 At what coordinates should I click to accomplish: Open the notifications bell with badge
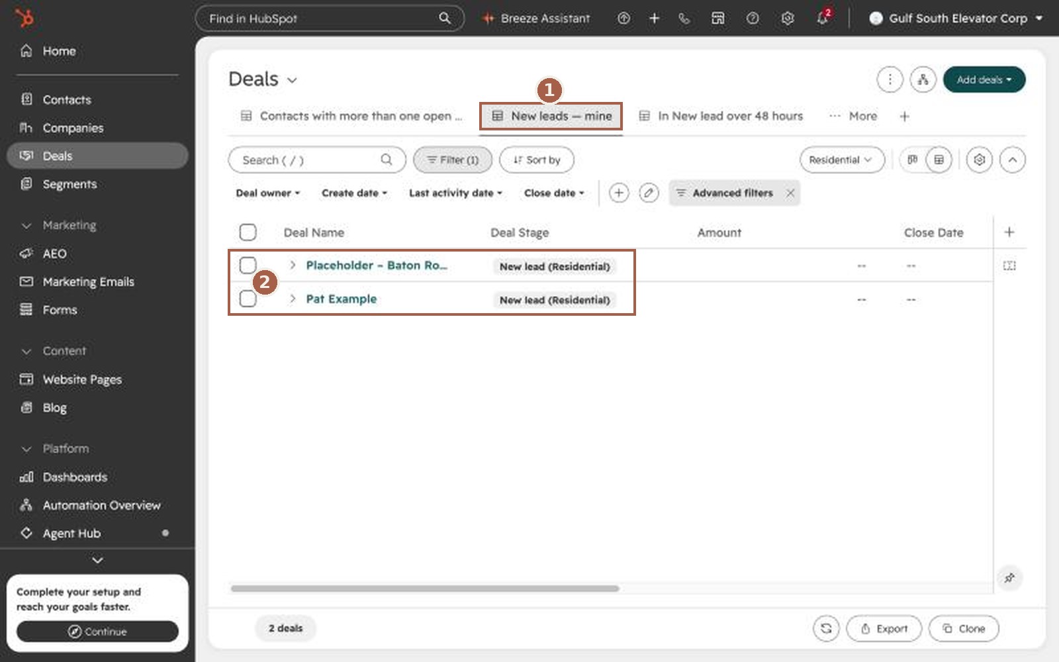click(x=823, y=18)
